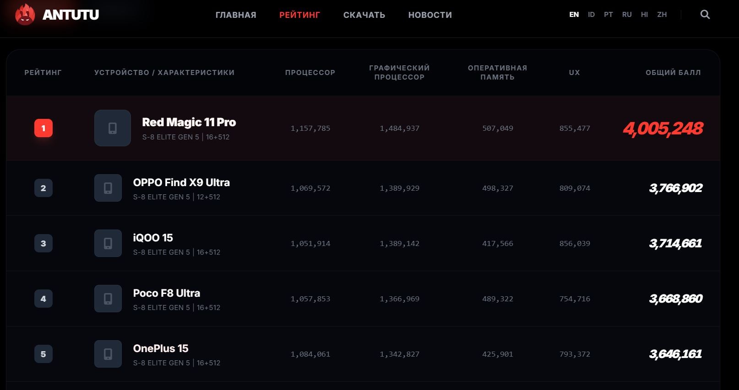Open the Red Magic 11 Pro device name

point(189,122)
